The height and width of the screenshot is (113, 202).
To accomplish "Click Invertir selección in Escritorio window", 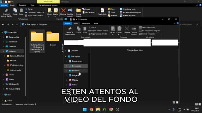I will [x=147, y=34].
